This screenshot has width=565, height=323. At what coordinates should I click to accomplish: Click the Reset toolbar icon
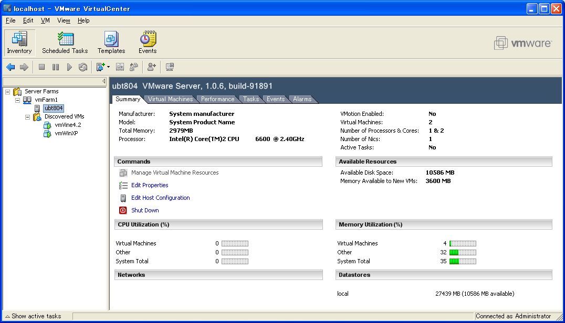tap(83, 67)
